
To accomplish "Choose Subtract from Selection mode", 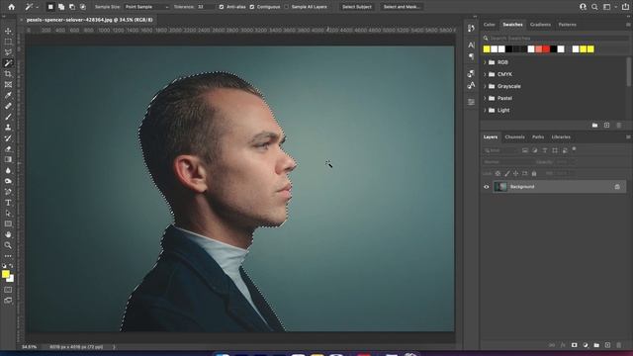I will click(72, 7).
